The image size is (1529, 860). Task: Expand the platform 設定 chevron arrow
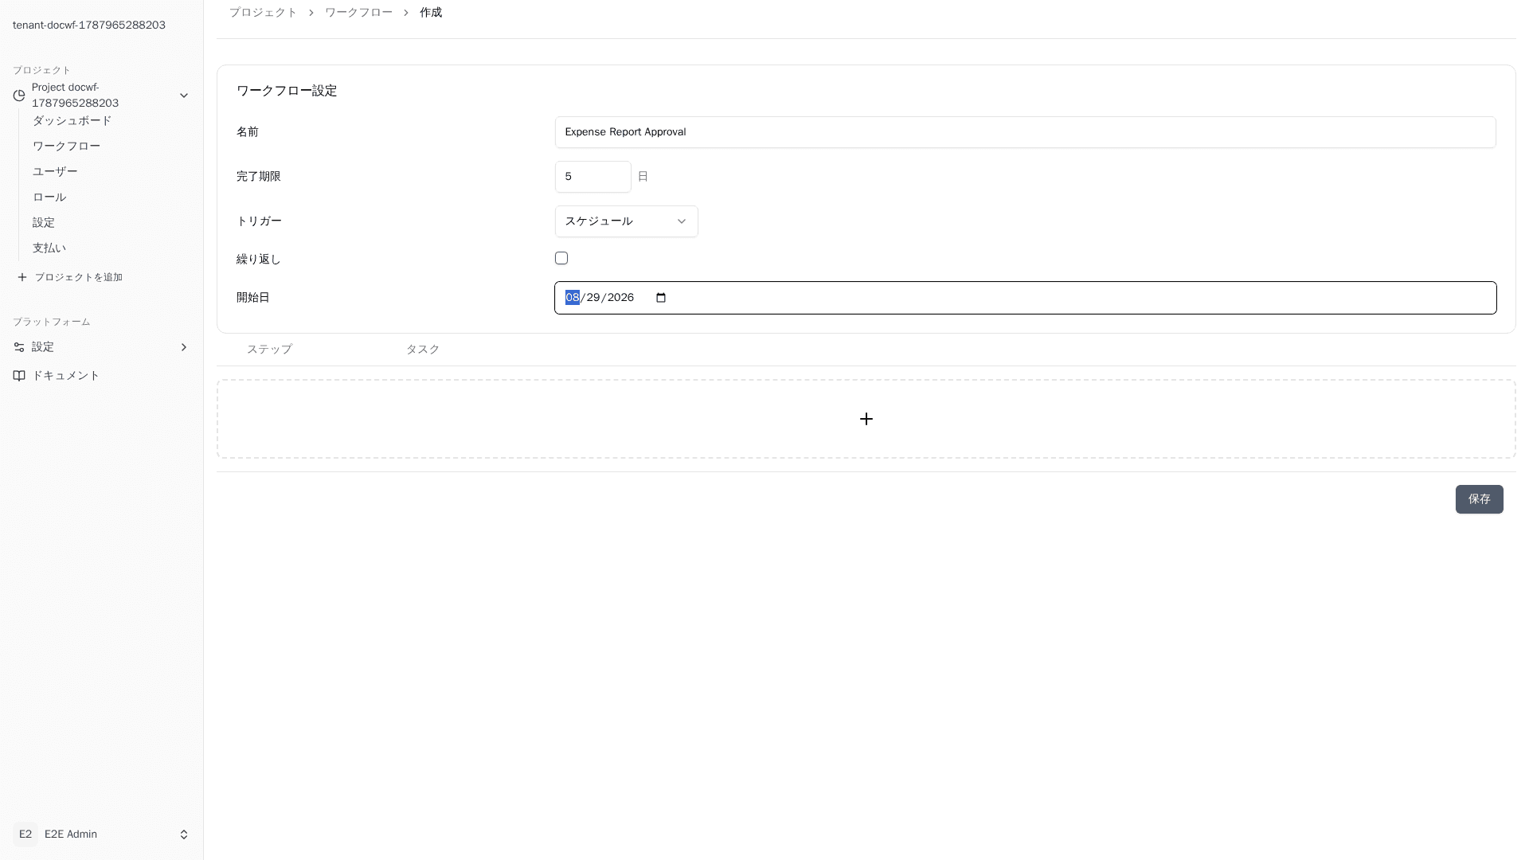[x=184, y=347]
